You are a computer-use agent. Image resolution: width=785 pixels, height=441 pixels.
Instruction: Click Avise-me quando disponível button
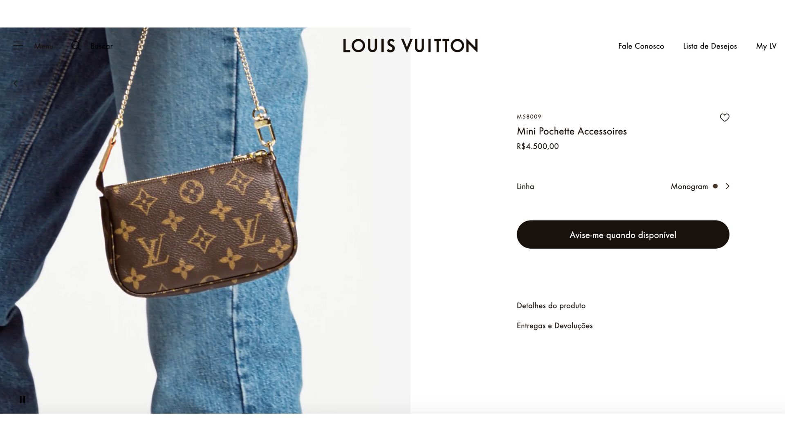[623, 234]
